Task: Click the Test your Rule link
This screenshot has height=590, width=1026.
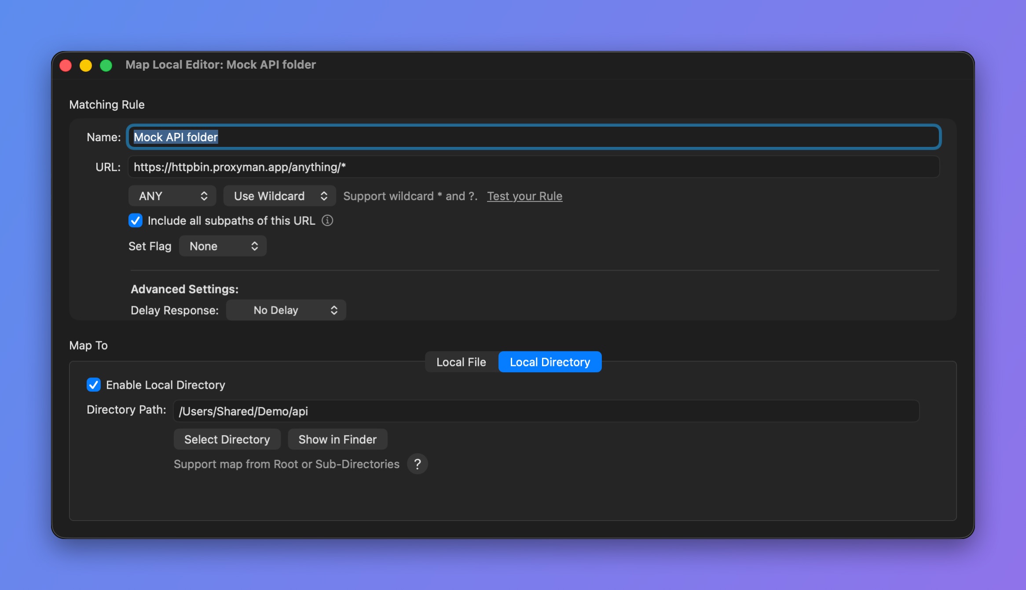Action: (524, 196)
